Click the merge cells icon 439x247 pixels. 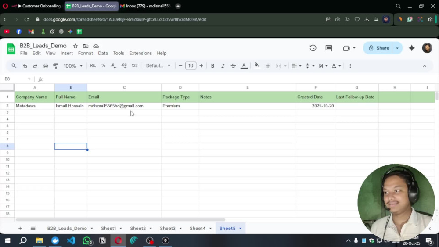[x=279, y=66]
